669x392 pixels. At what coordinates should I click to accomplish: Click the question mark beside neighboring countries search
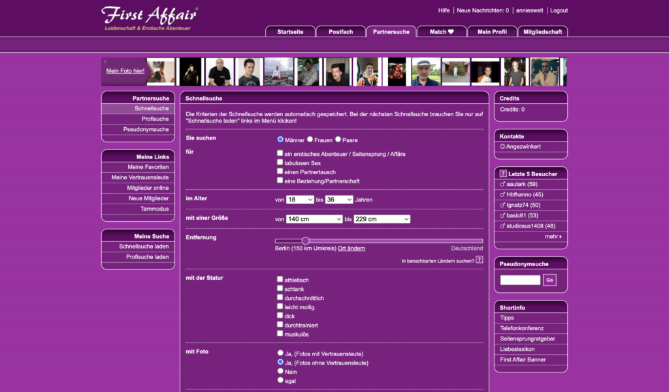click(x=479, y=260)
